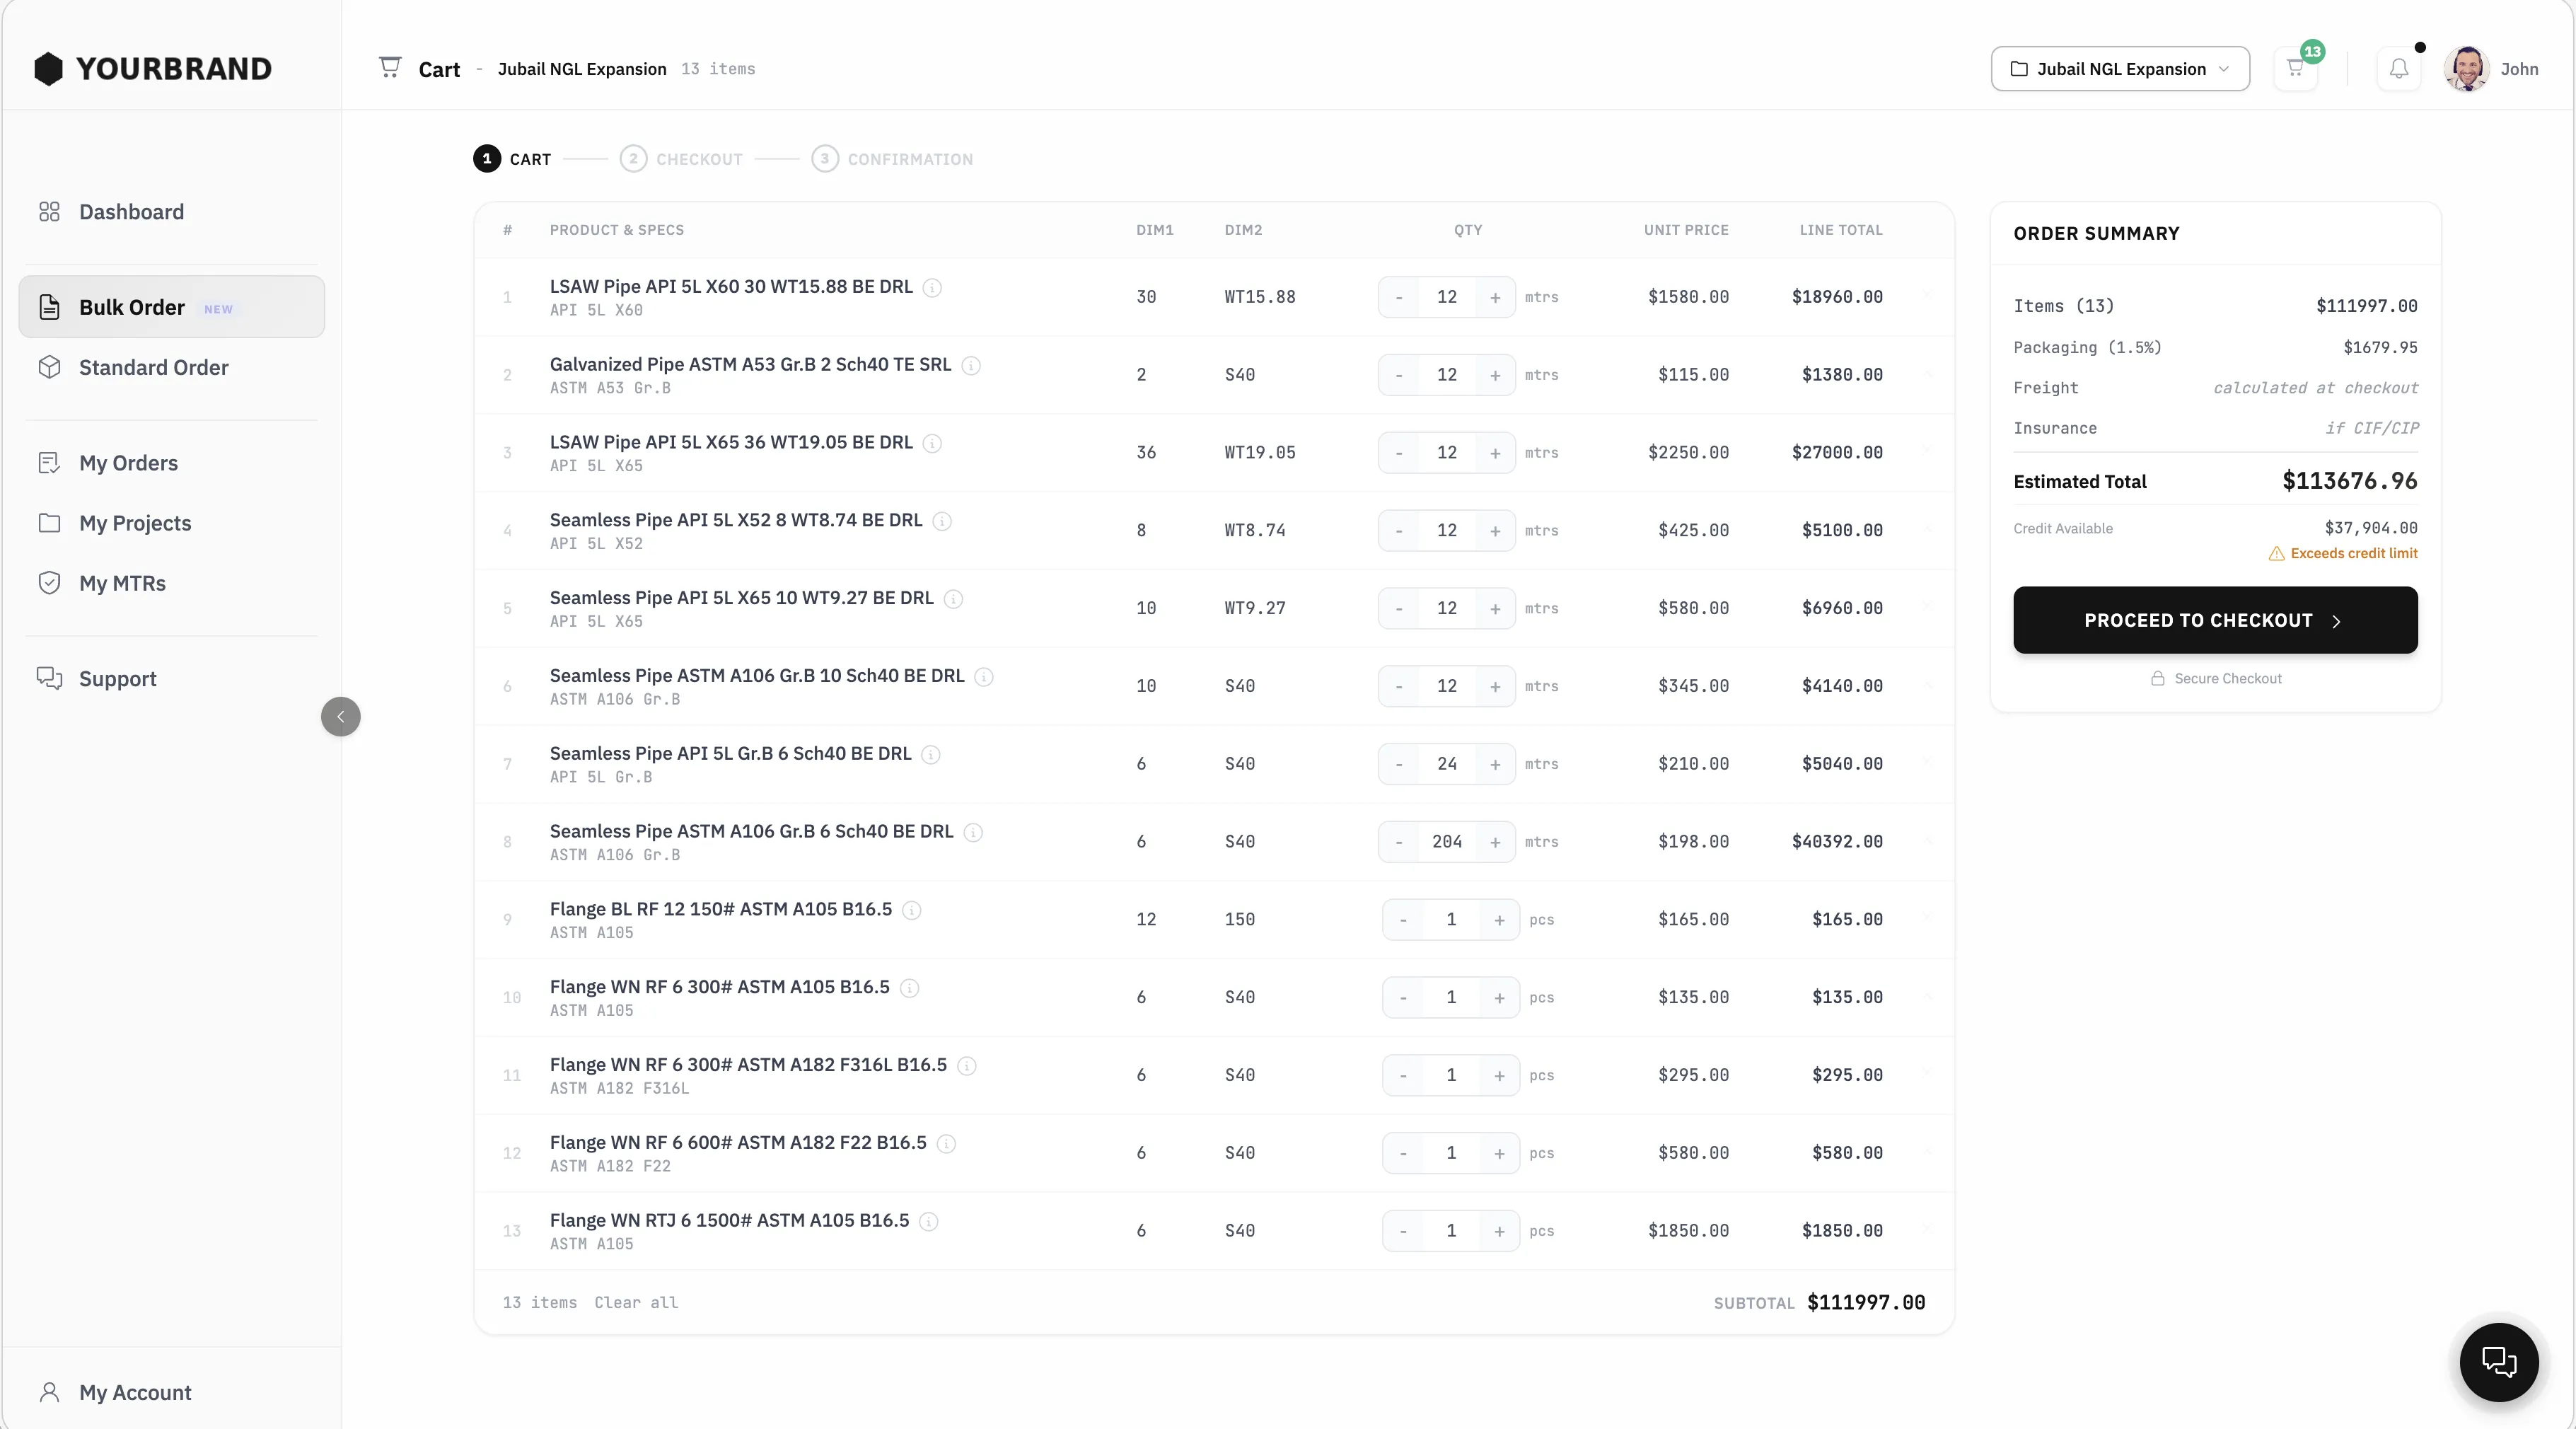
Task: Open the Jubail NGL Expansion project dropdown
Action: [2120, 69]
